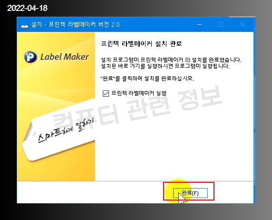This screenshot has width=272, height=220.
Task: Click the text "완료"를 클릭하여 설치를 완료하십시오.
Action: 147,79
